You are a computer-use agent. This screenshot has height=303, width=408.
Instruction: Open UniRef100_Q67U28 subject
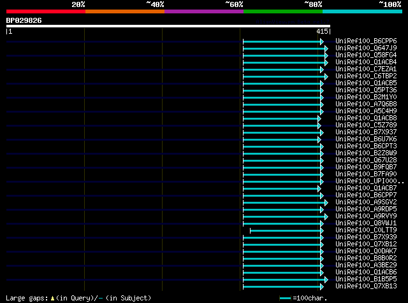pyautogui.click(x=366, y=160)
